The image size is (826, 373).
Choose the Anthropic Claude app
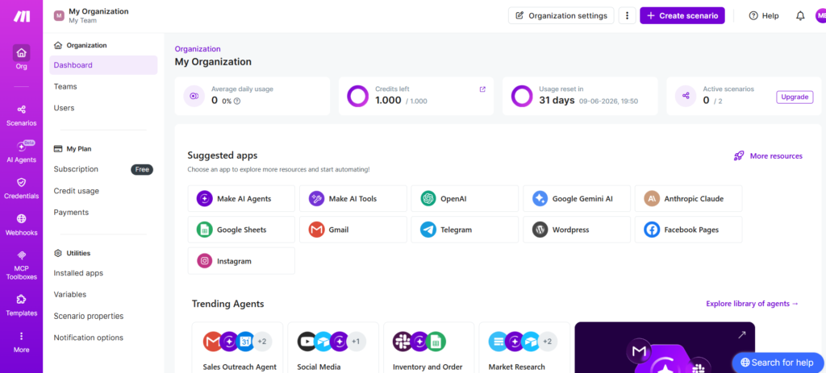(x=688, y=199)
